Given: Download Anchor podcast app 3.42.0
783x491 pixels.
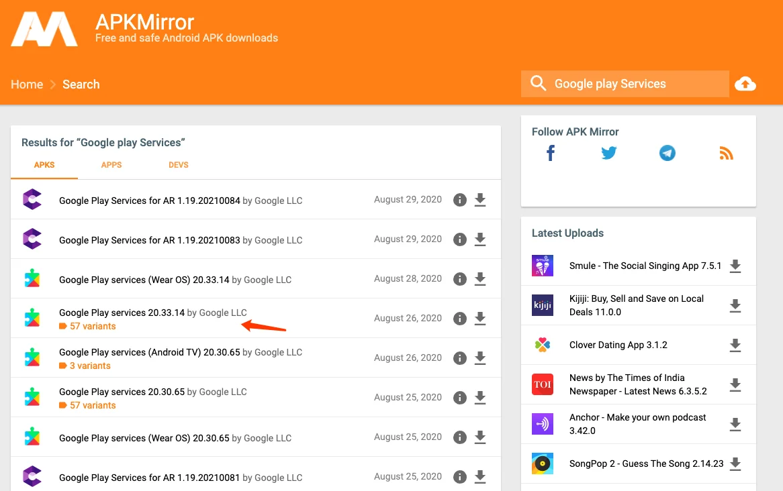Looking at the screenshot, I should click(x=735, y=424).
